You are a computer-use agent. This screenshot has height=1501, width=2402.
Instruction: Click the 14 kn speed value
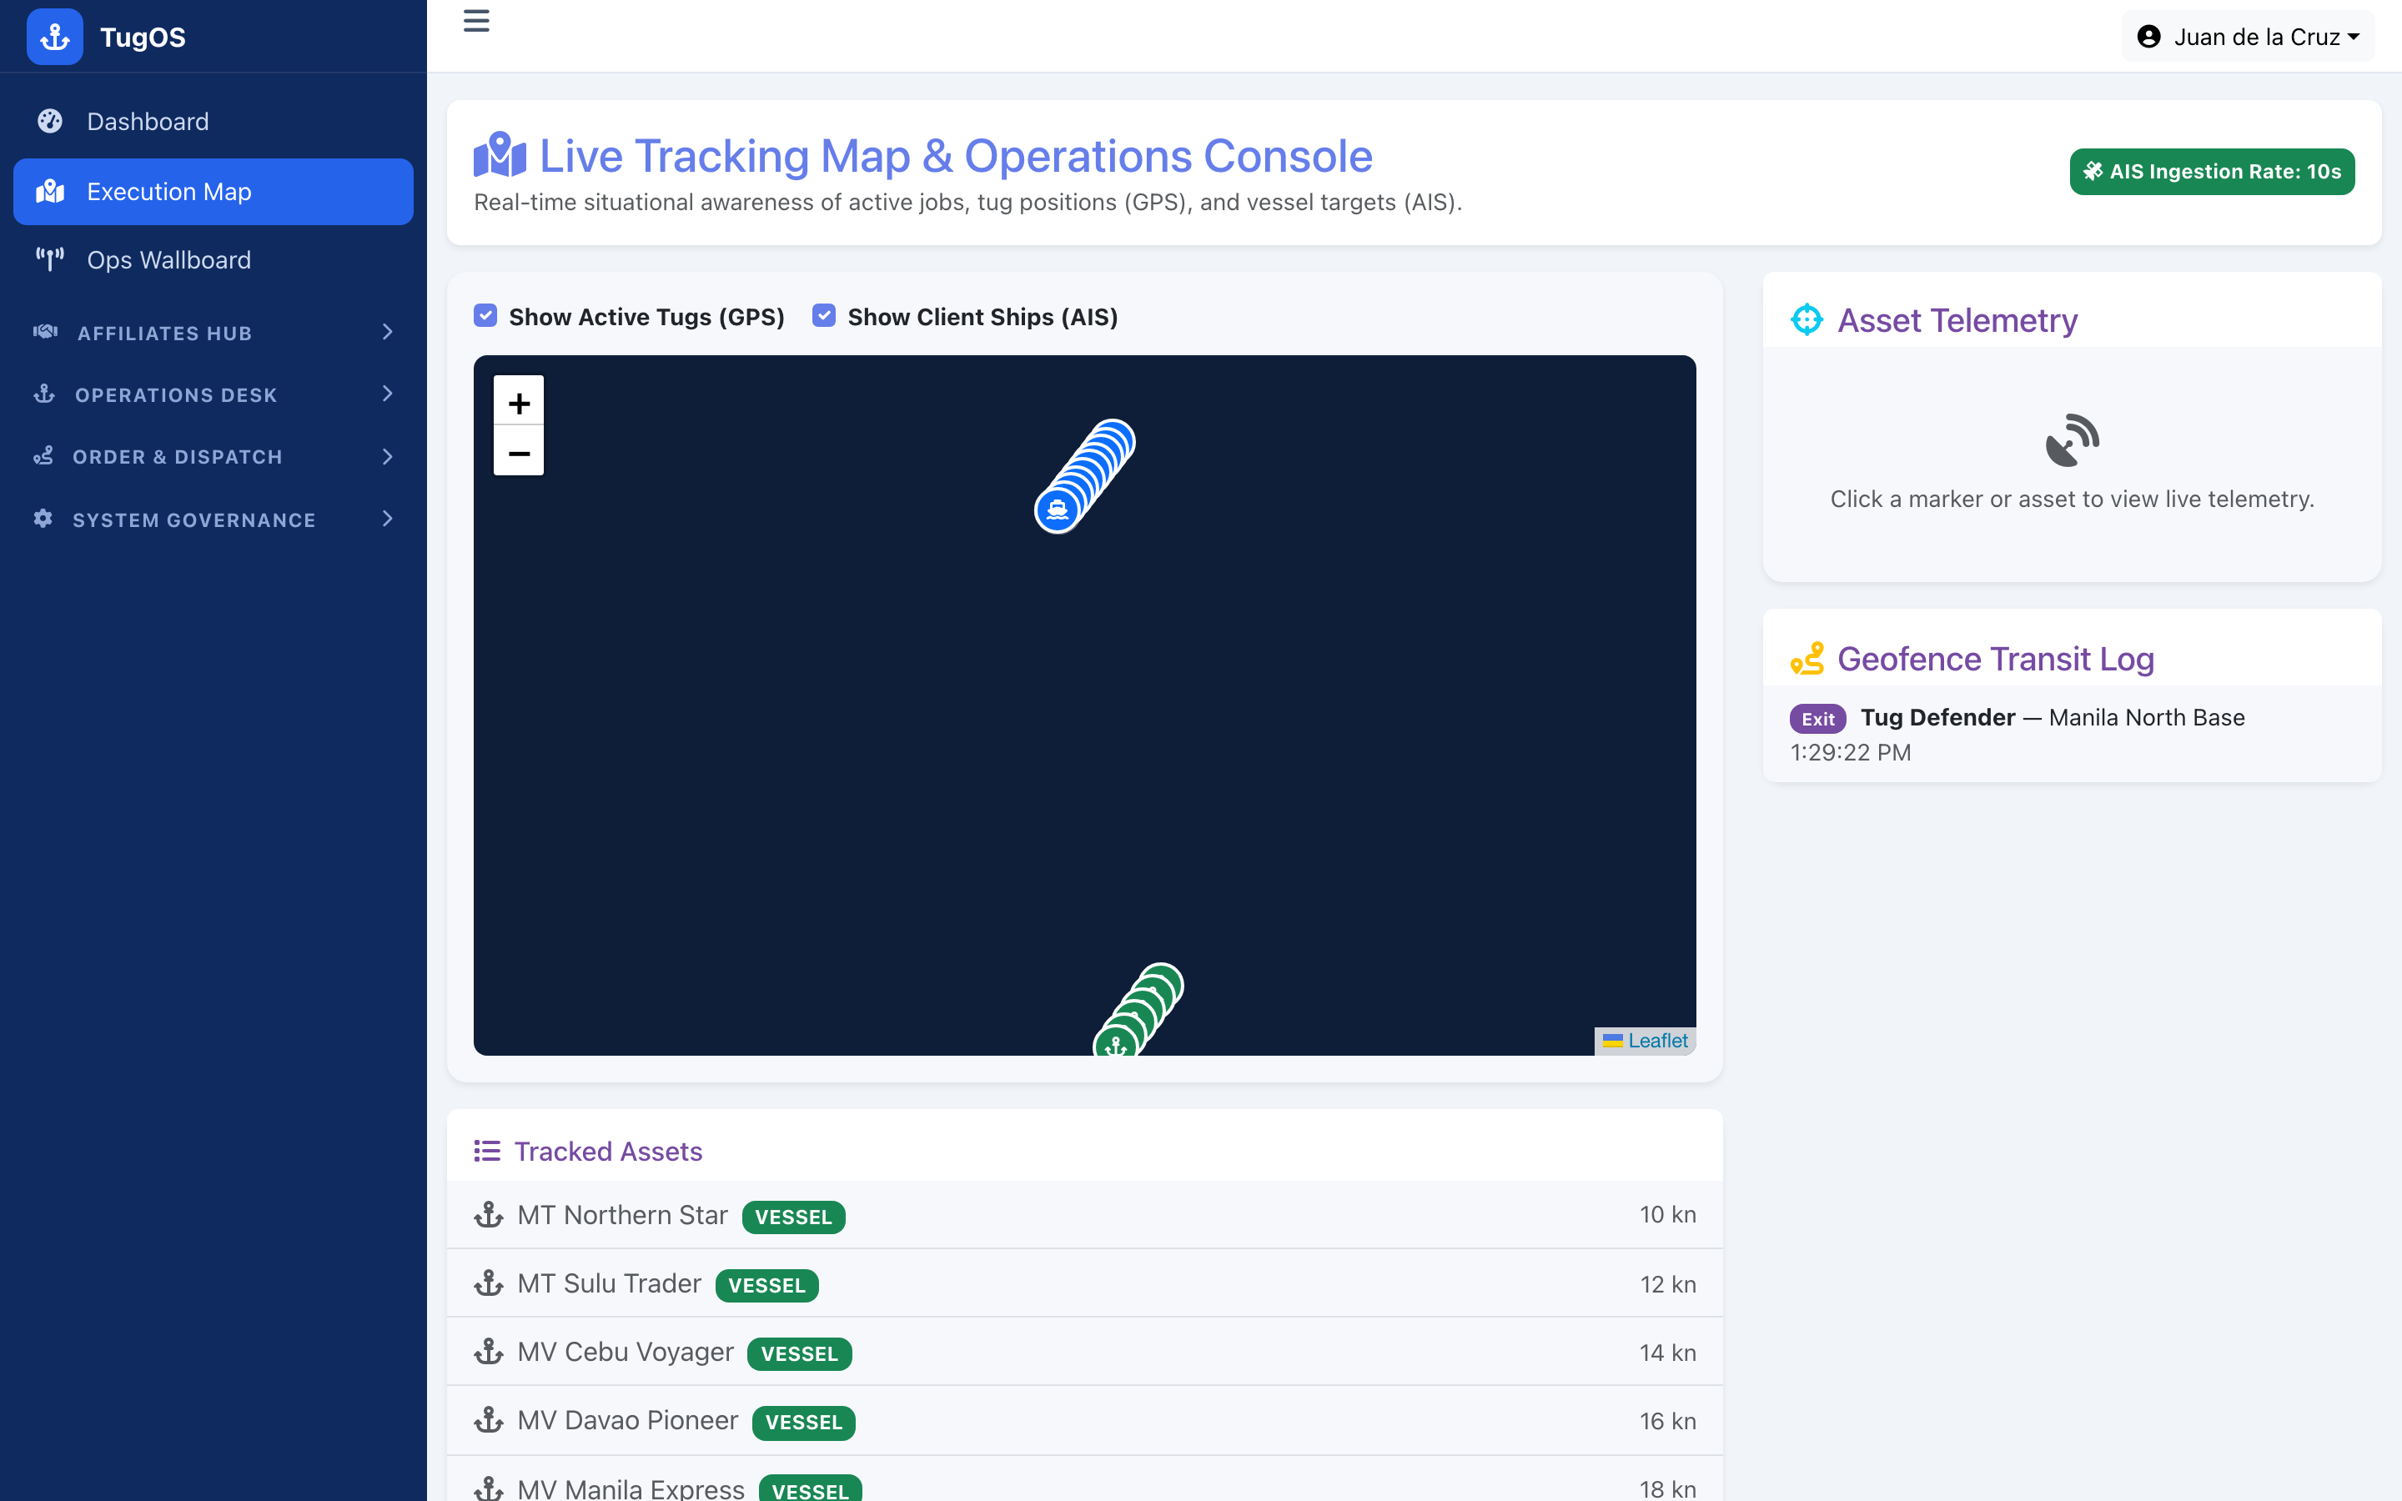1667,1352
